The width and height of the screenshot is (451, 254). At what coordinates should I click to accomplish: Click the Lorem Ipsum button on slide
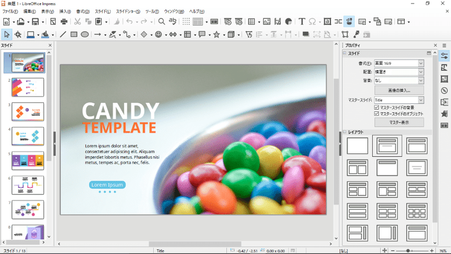coord(107,185)
